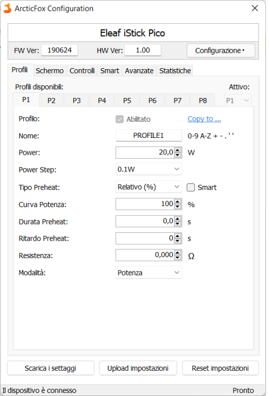Image resolution: width=269 pixels, height=396 pixels.
Task: Click the HW Ver field showing 1.00
Action: point(143,50)
